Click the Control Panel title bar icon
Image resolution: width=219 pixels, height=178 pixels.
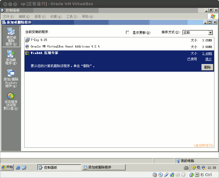pos(3,10)
